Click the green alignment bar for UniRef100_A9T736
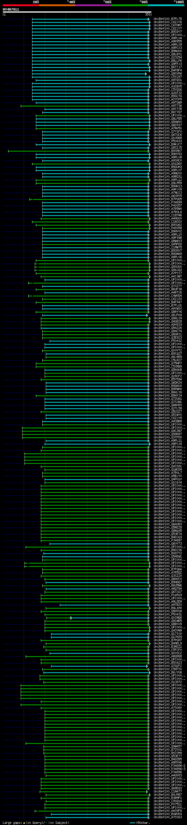The image size is (187, 825). [x=85, y=106]
